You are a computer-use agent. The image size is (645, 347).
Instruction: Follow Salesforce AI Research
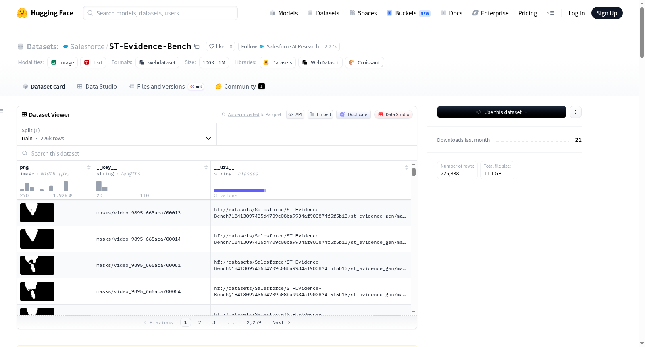point(280,46)
